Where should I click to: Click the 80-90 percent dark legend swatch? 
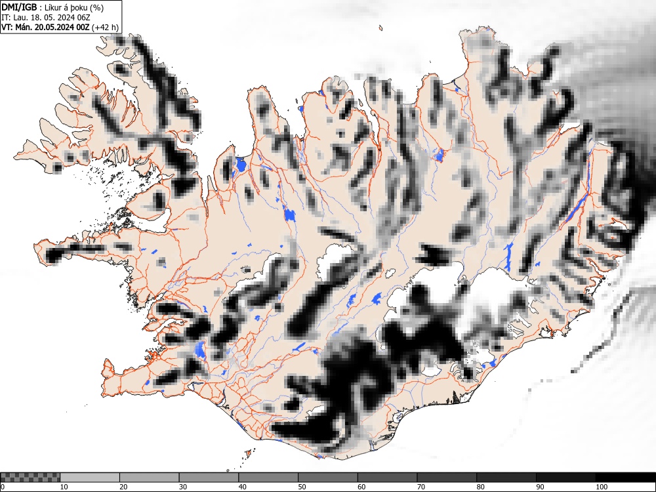point(506,478)
